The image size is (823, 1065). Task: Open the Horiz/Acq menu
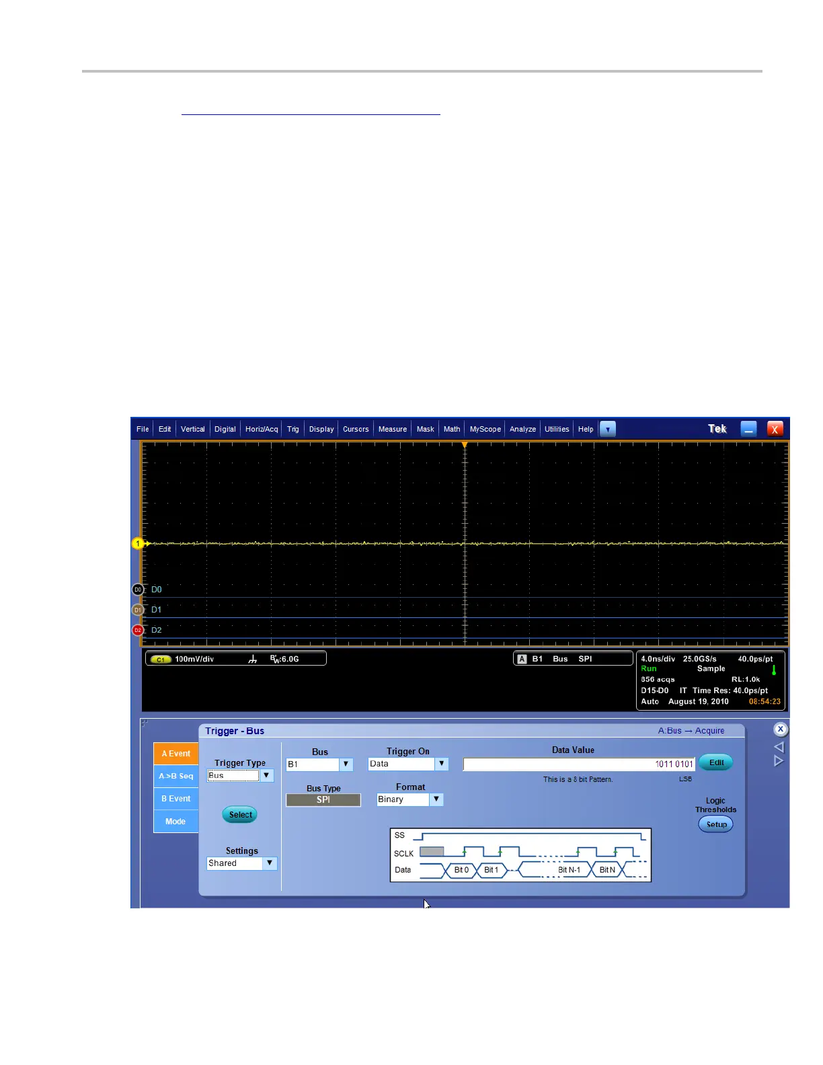pos(262,429)
